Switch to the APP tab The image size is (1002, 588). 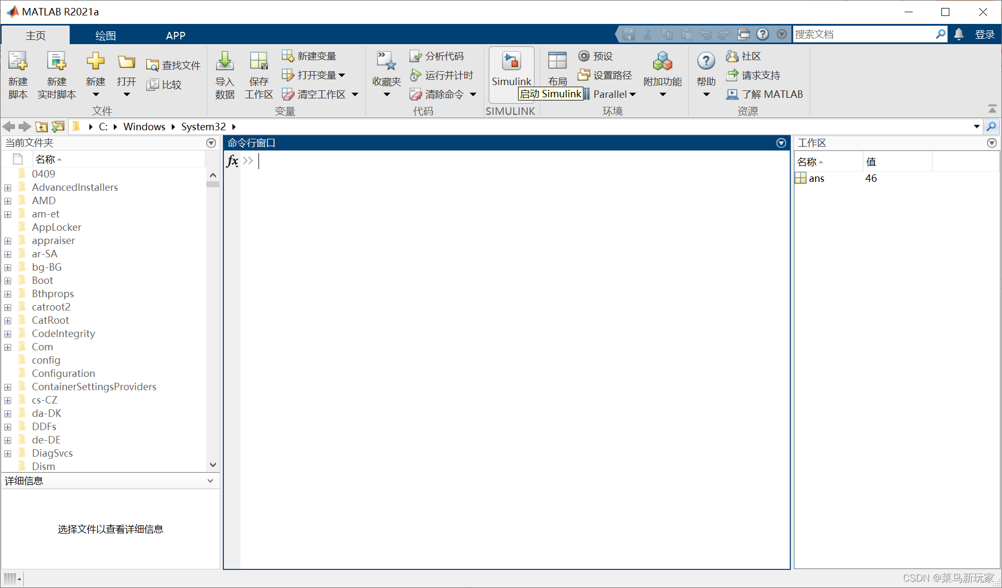tap(176, 35)
